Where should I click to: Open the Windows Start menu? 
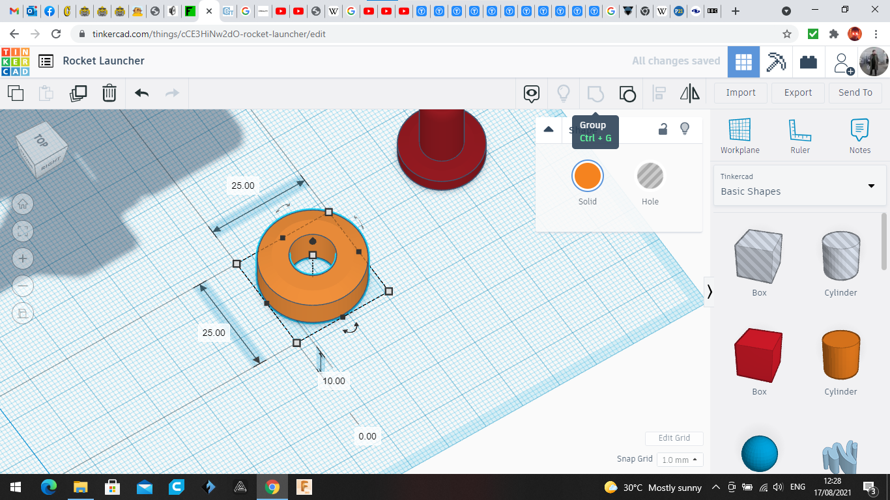click(16, 487)
